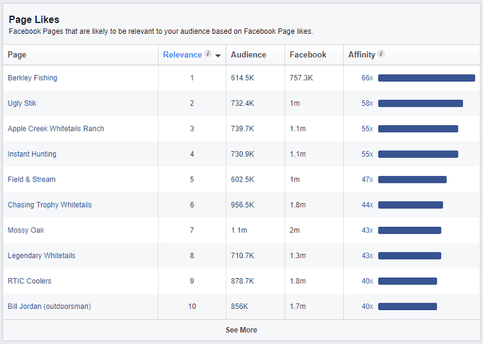Open the Ugly Stik page link
Viewport: 483px width, 344px height.
click(22, 103)
